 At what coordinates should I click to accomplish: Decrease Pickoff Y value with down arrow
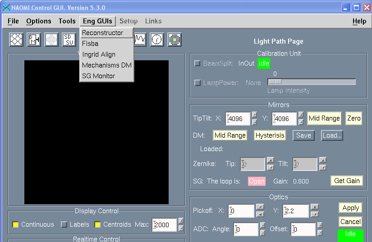(315, 214)
